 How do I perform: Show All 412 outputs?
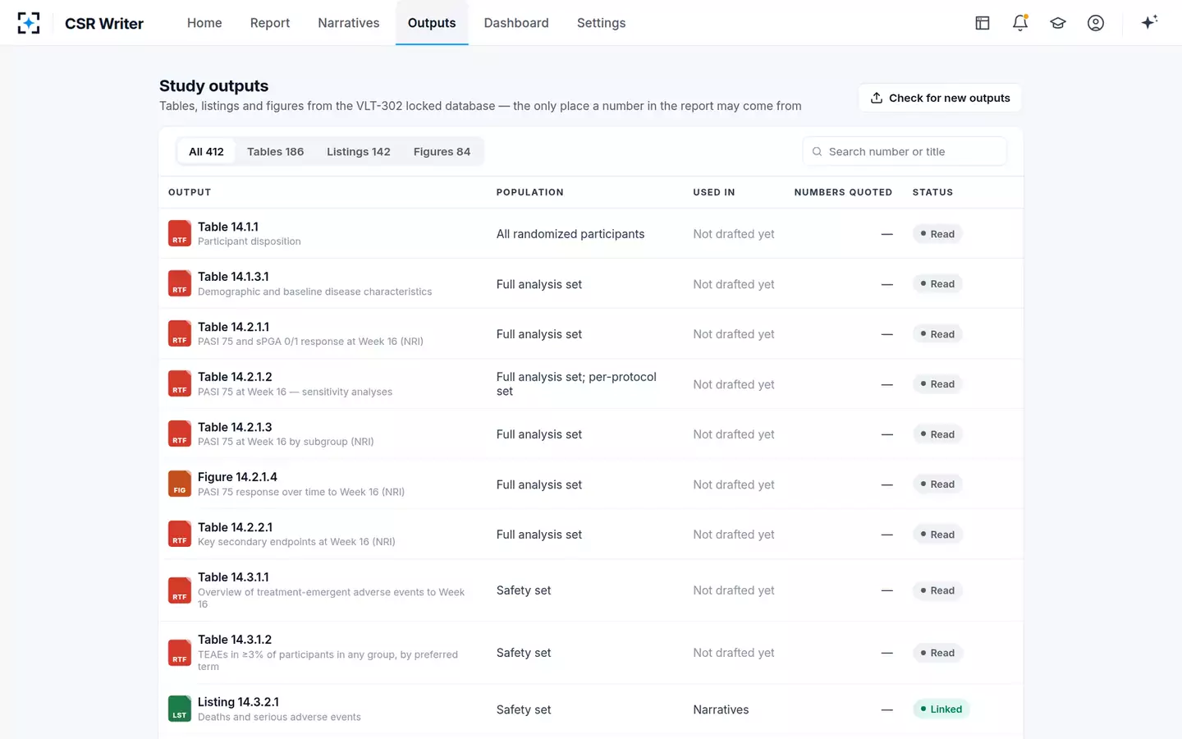pyautogui.click(x=206, y=152)
